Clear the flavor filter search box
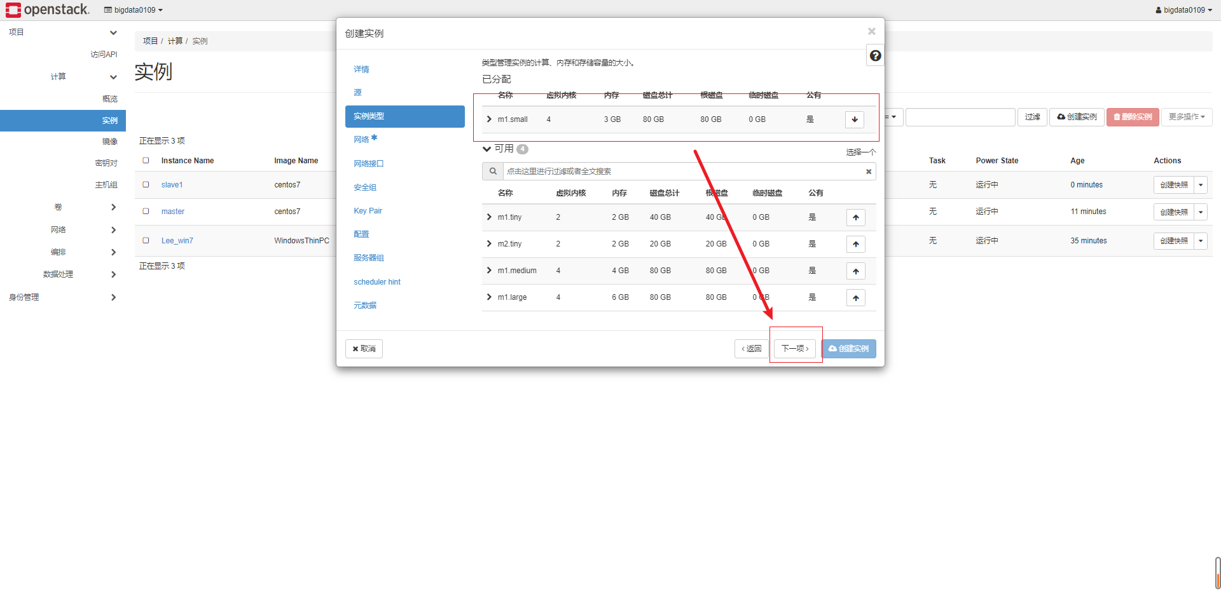Image resolution: width=1221 pixels, height=601 pixels. (x=869, y=172)
